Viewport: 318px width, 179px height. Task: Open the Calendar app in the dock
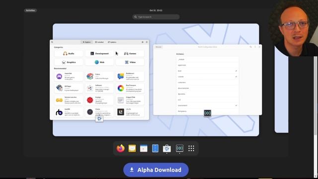point(144,148)
